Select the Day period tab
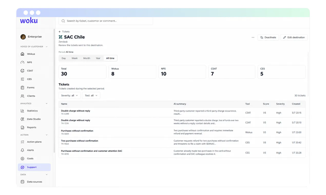This screenshot has width=326, height=195. [x=64, y=58]
